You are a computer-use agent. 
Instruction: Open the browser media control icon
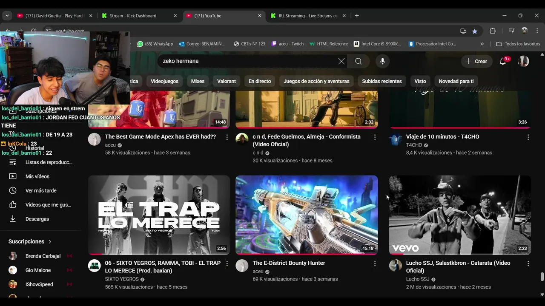(511, 31)
